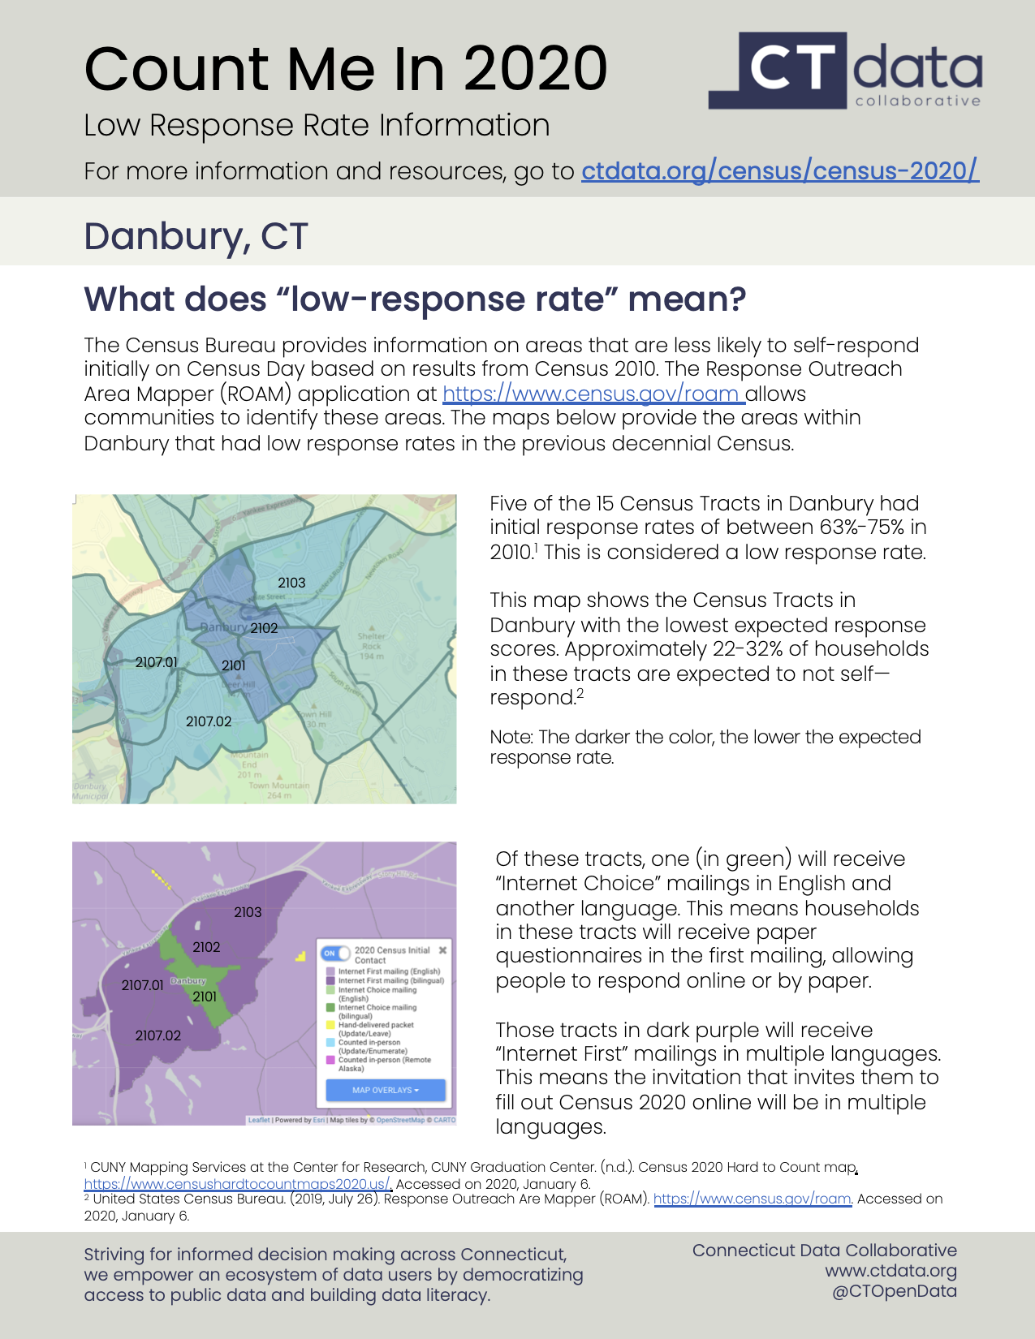Click 'Connecticut Data Collaborative' footer text
The image size is (1035, 1339).
pos(825,1251)
